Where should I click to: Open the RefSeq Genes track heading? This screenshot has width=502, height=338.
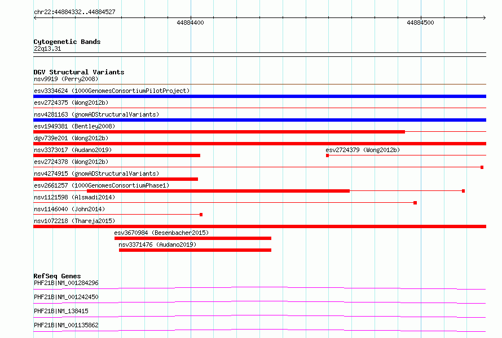(x=57, y=276)
